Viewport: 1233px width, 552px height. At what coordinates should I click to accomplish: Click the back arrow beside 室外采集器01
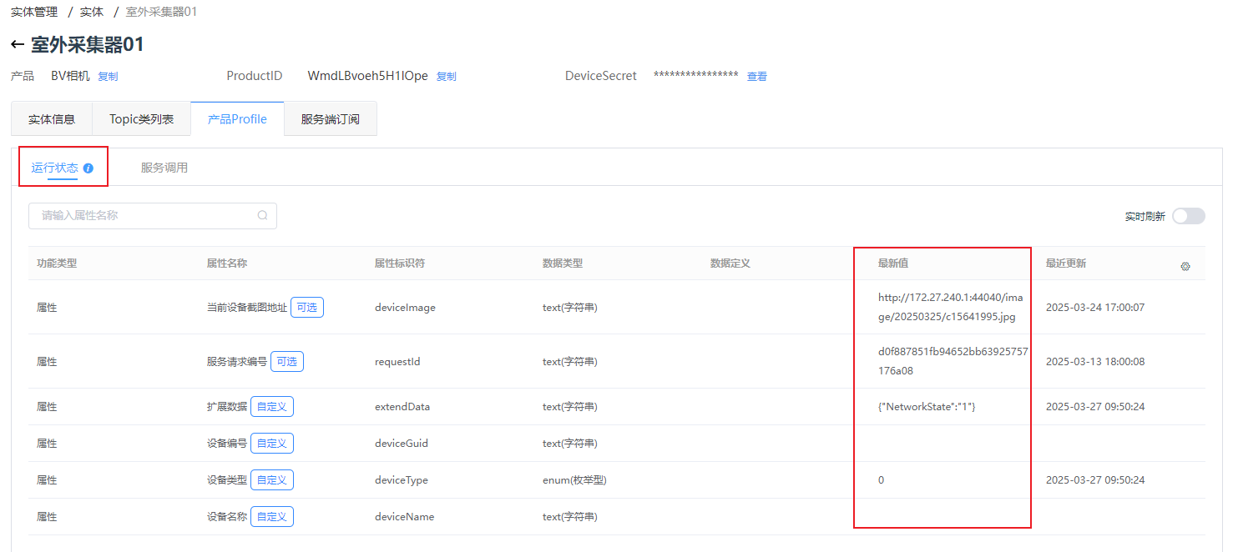point(18,45)
